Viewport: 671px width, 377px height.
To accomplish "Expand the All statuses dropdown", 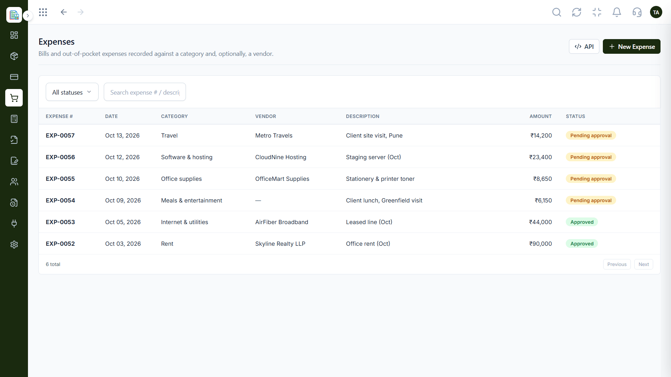I will 72,92.
